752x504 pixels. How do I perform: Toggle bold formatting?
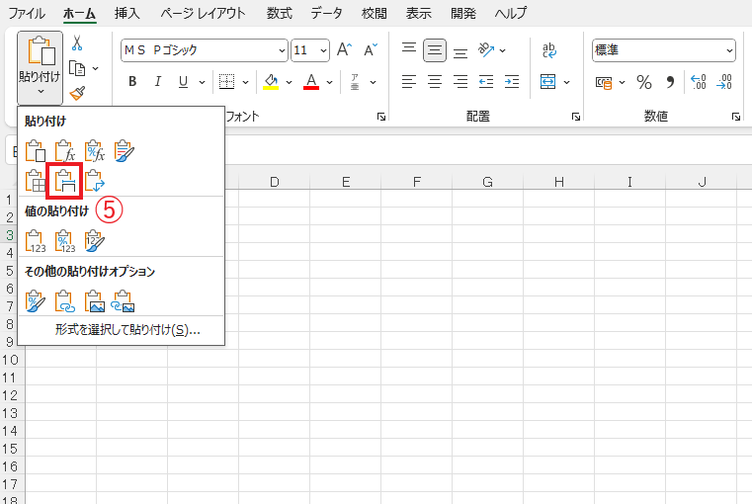tap(132, 81)
